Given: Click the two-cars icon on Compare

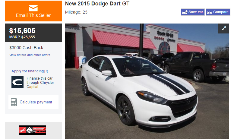Looking at the screenshot, I should point(209,12).
